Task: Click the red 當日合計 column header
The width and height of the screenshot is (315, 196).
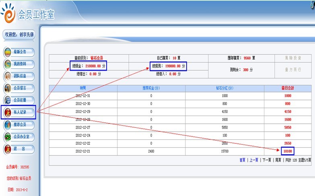Action: click(288, 88)
